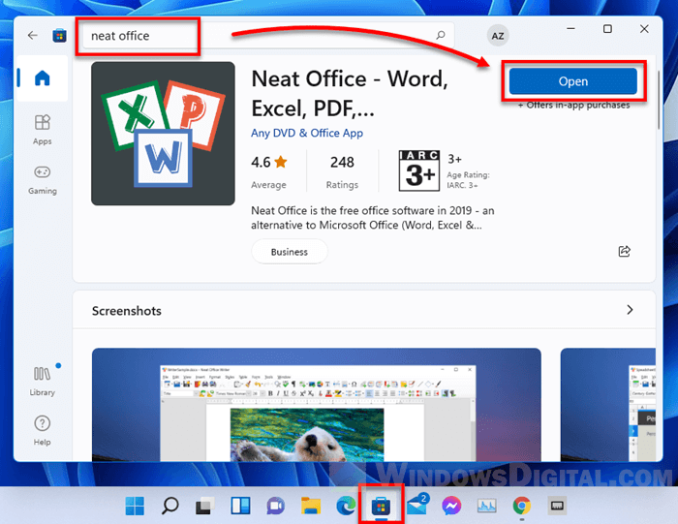Screen dimensions: 678x524
Task: Click the search magnifier icon in search box
Action: 441,35
